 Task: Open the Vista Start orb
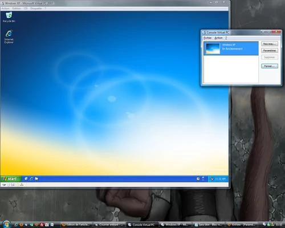click(6, 224)
